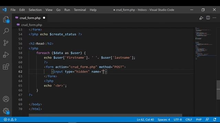The image size is (220, 123).
Task: Open the Help menu
Action: point(93,10)
